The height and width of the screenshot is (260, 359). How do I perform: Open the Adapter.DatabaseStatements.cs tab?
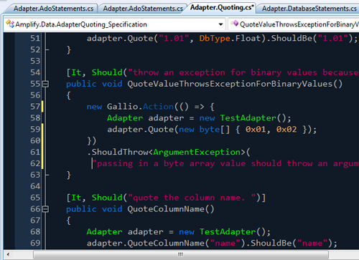point(309,9)
